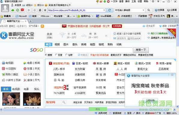179x115 pixels.
Task: Click the horizontal scrollbar track
Action: click(x=88, y=110)
